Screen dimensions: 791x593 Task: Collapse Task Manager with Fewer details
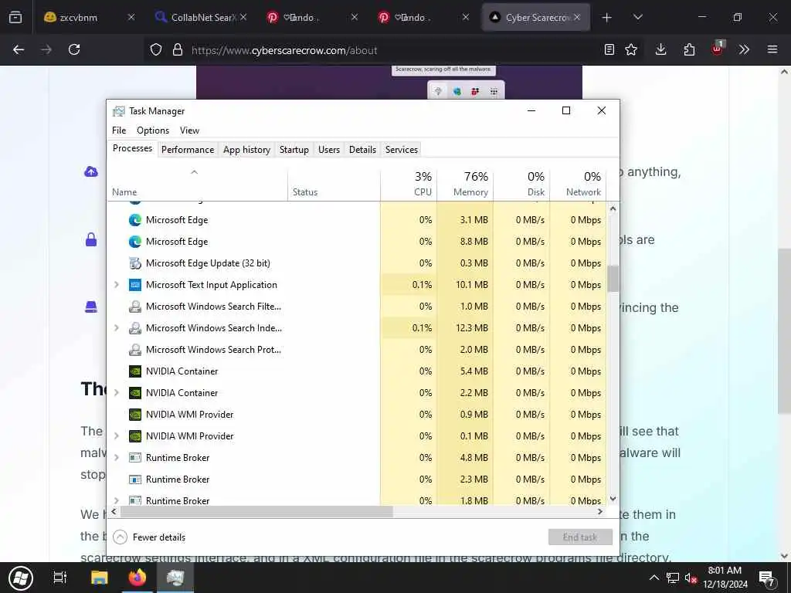point(149,537)
